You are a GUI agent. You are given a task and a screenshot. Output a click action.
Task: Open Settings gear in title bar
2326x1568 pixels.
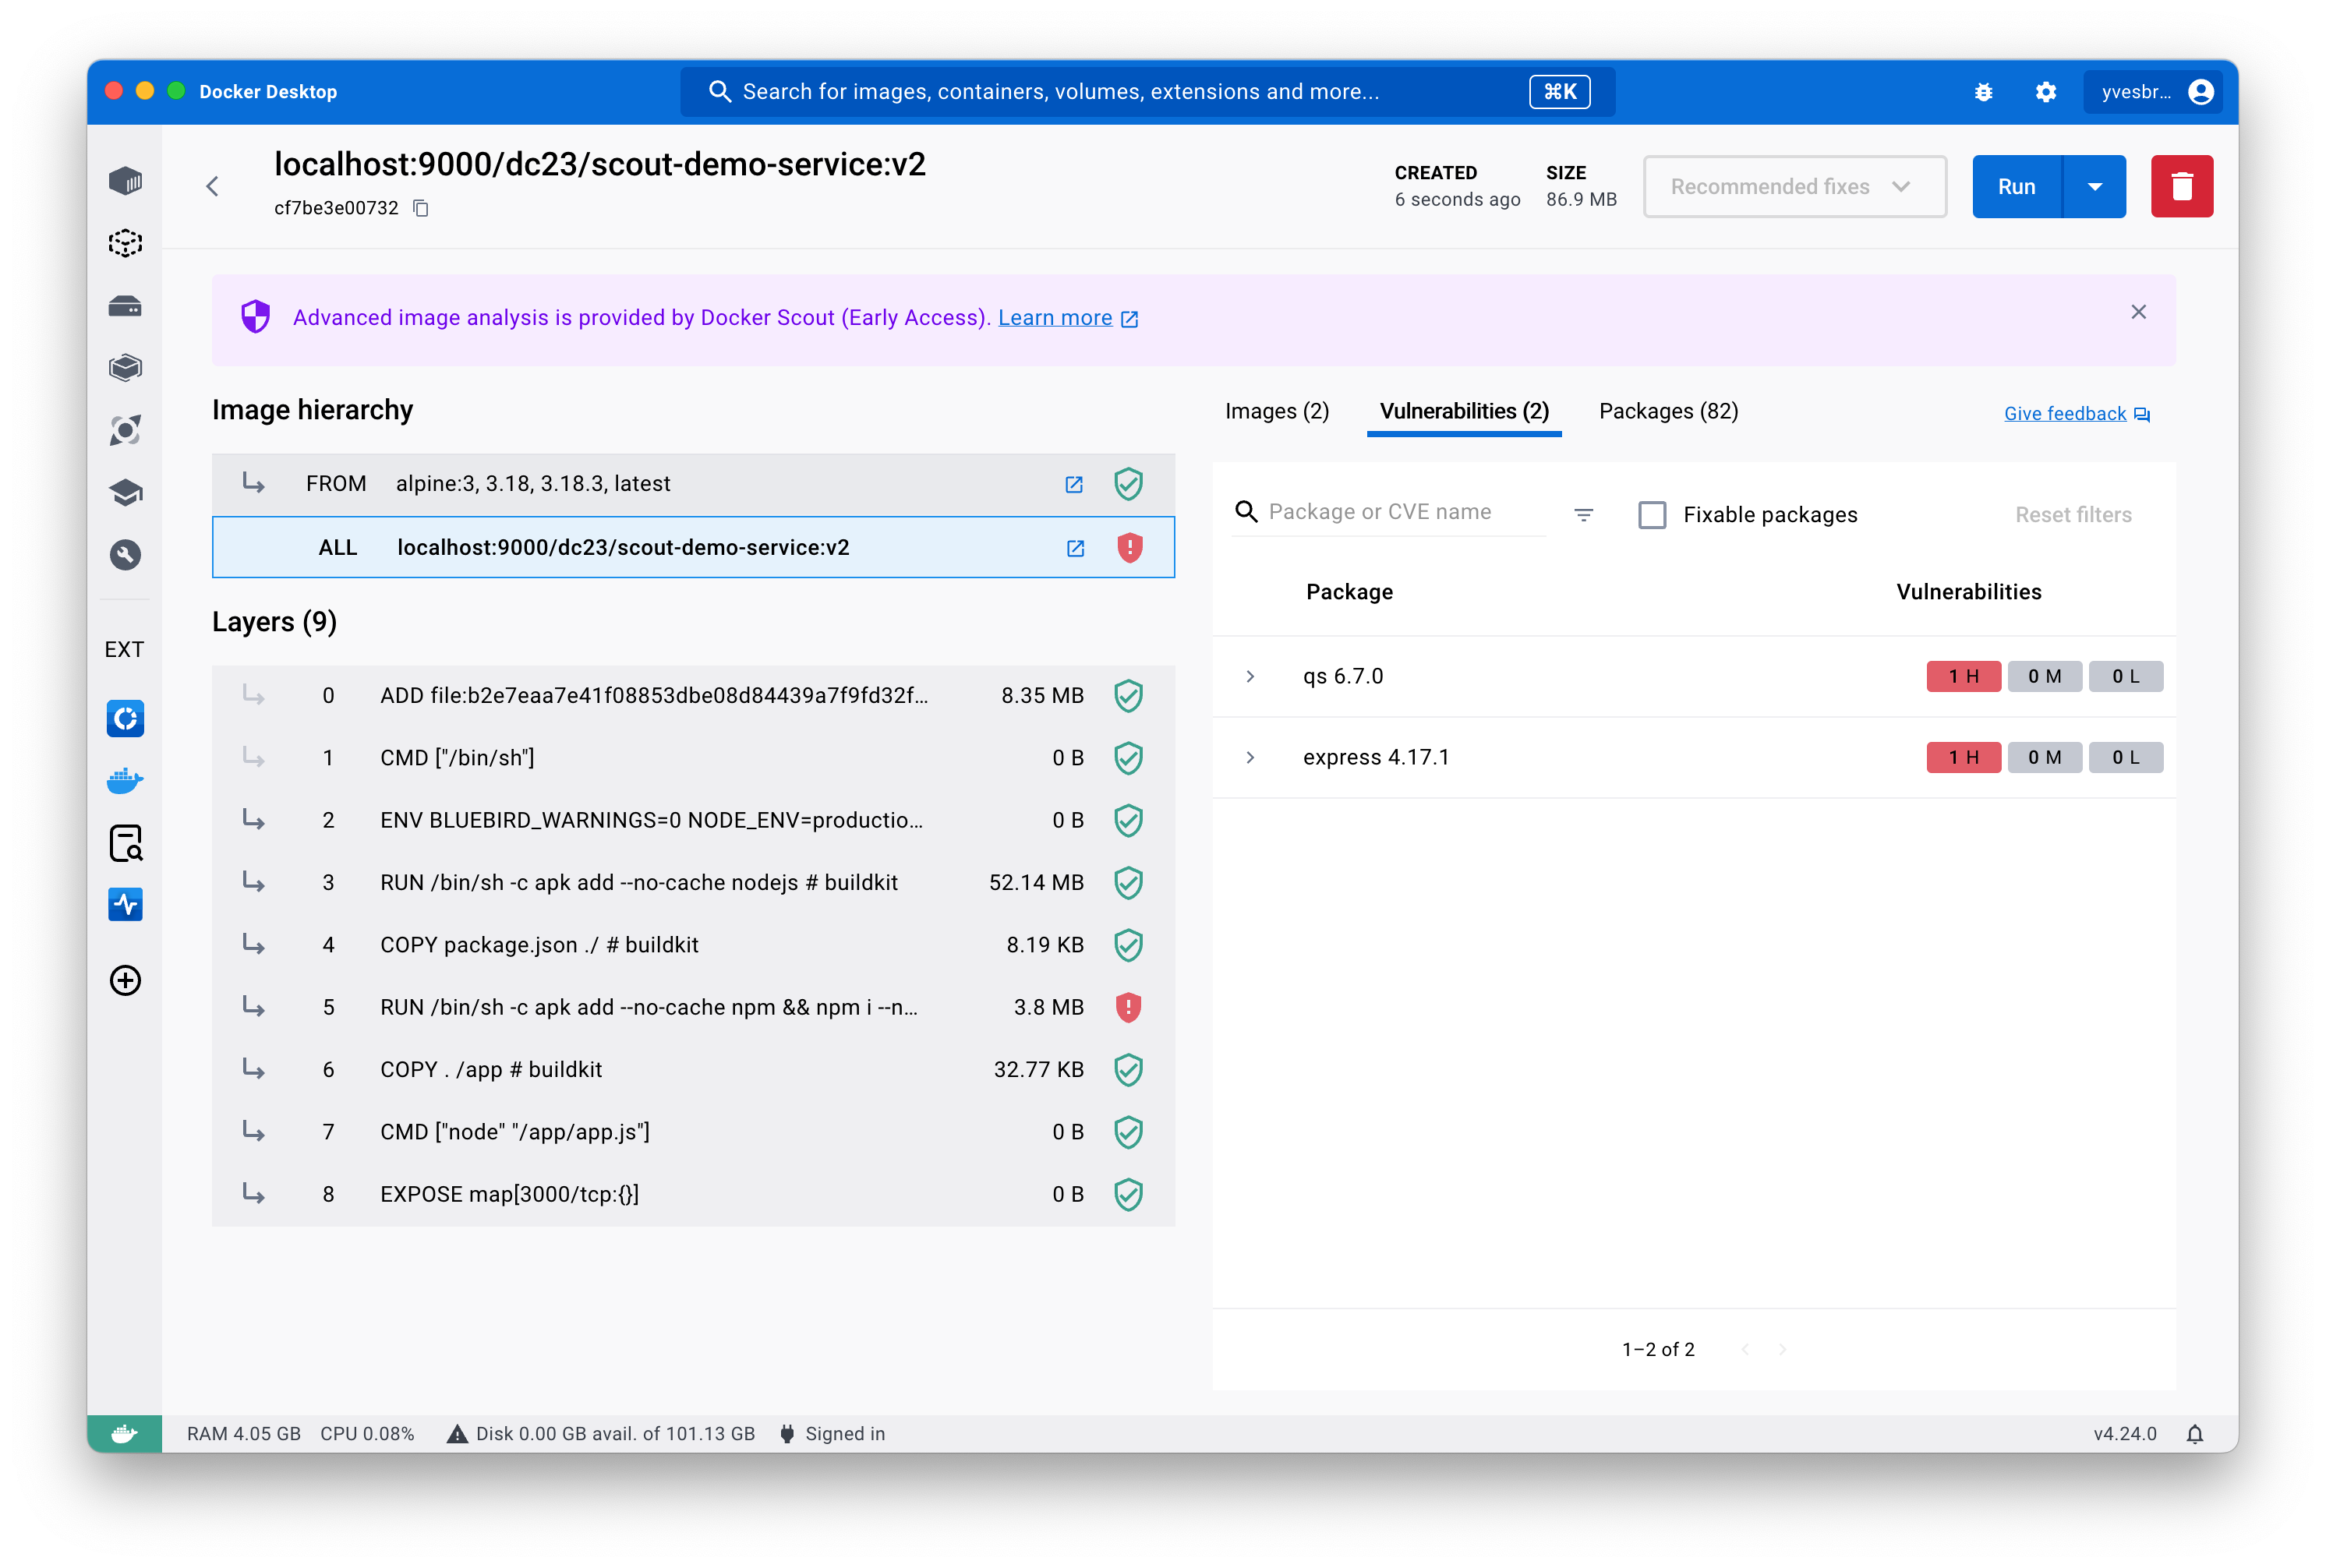(2046, 92)
